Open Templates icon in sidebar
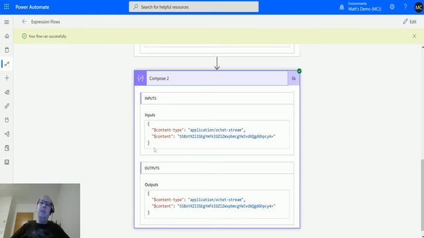424x238 pixels. [7, 92]
